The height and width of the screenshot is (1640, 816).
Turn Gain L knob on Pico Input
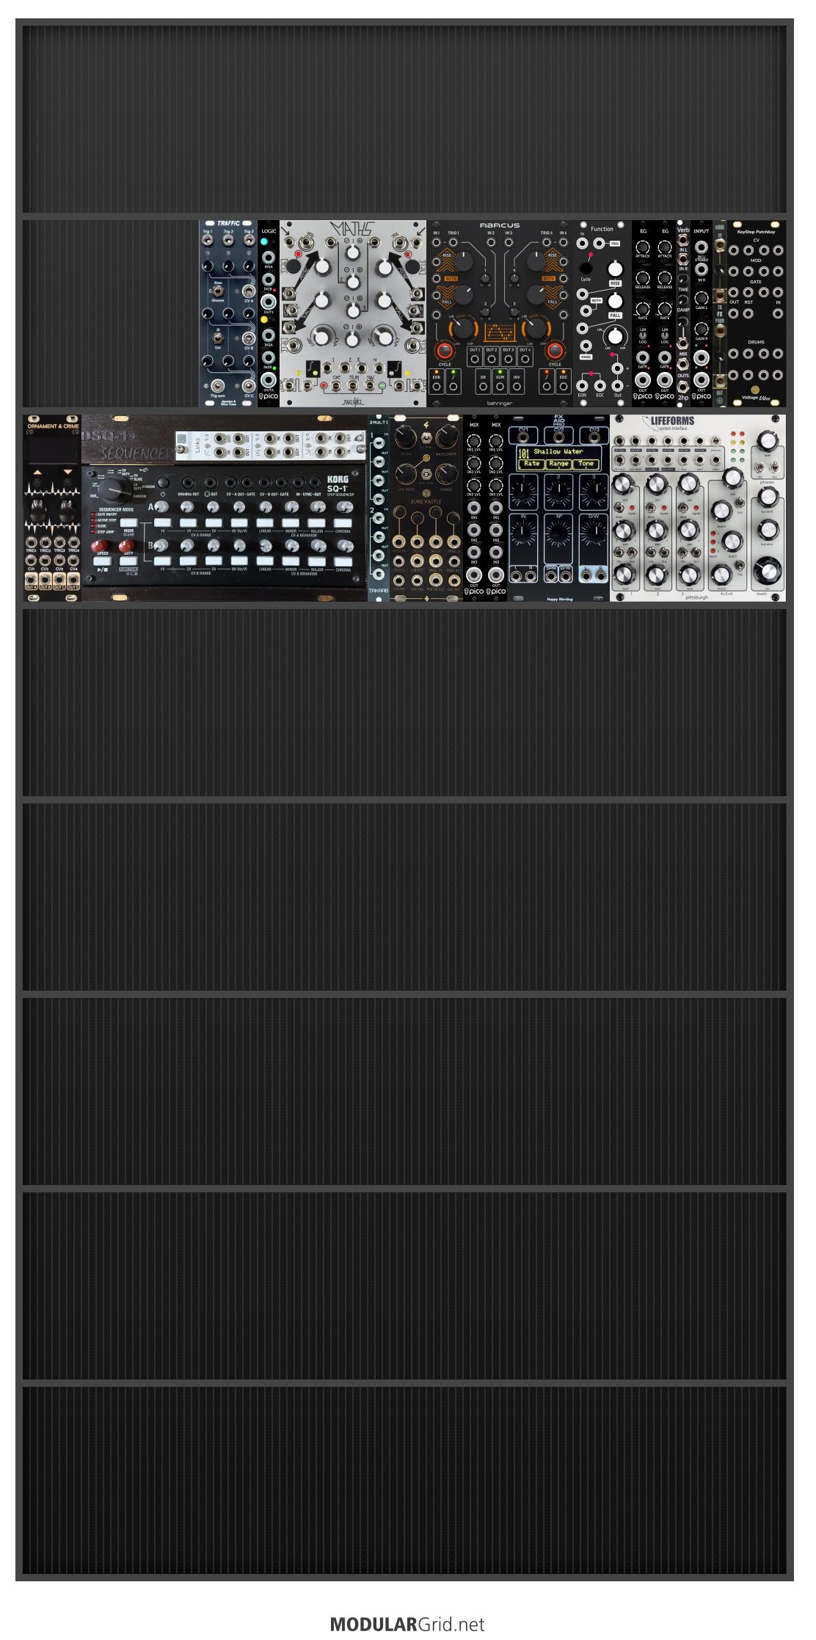coord(702,298)
